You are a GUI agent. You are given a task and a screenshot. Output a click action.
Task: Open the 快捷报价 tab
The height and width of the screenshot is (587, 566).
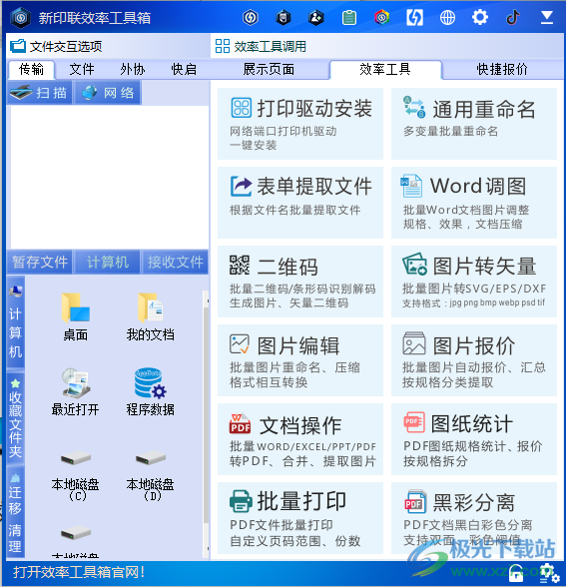pyautogui.click(x=502, y=69)
